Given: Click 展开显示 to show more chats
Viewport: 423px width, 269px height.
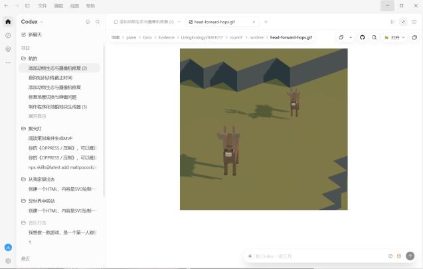Looking at the screenshot, I should tap(37, 116).
